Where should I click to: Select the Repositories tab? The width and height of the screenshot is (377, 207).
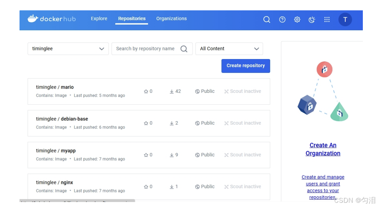pos(132,18)
